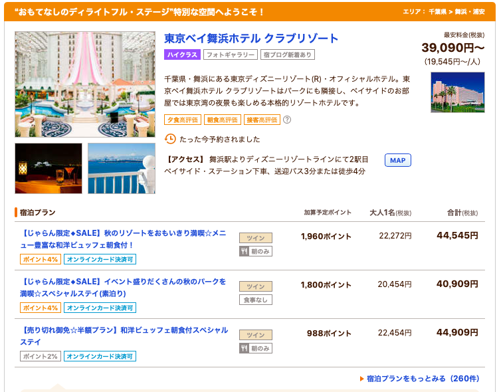Viewport: 497px width, 392px height.
Task: Open the フォトギャラリー photo gallery button
Action: [230, 54]
